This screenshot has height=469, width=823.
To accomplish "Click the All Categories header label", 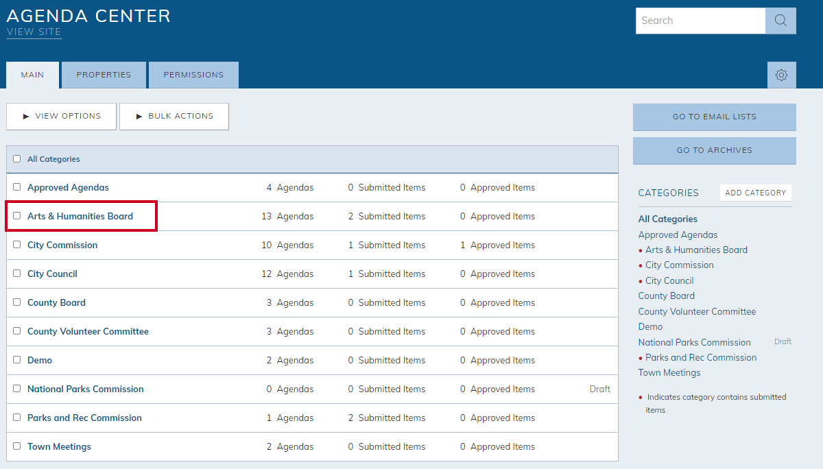I will pyautogui.click(x=53, y=159).
